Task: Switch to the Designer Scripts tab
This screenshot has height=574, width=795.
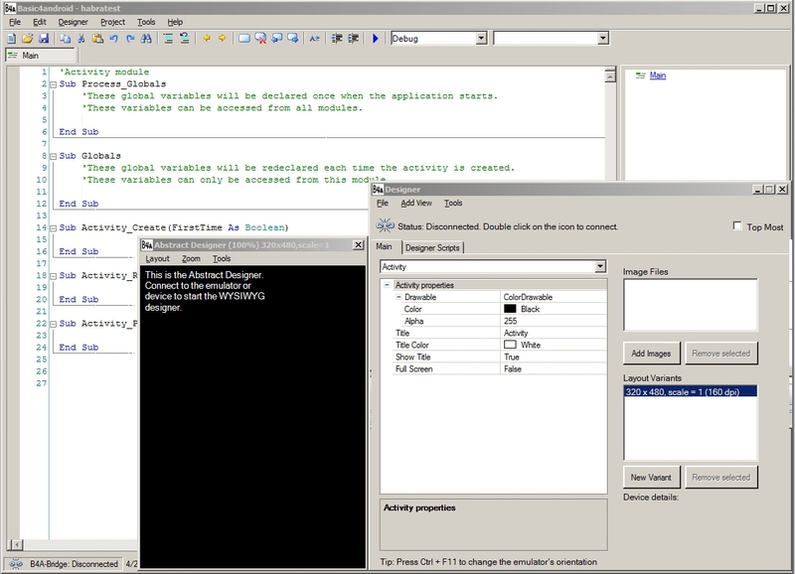Action: pyautogui.click(x=432, y=247)
